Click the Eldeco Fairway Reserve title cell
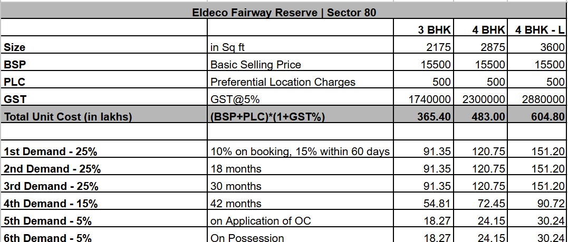This screenshot has width=568, height=242. pyautogui.click(x=284, y=12)
